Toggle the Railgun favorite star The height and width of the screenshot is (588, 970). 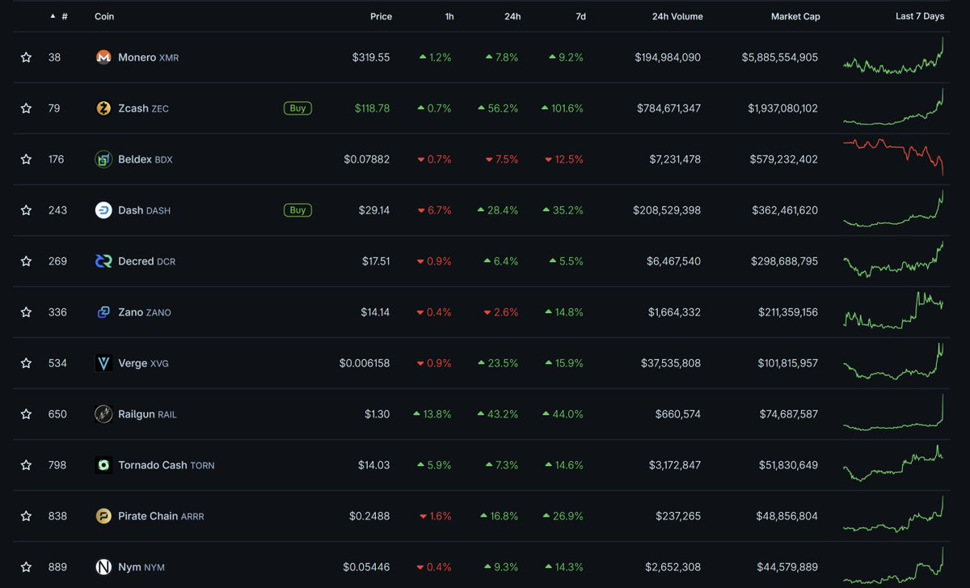(x=26, y=414)
